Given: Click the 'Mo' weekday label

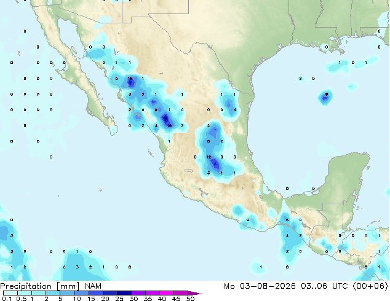Looking at the screenshot, I should point(229,286).
